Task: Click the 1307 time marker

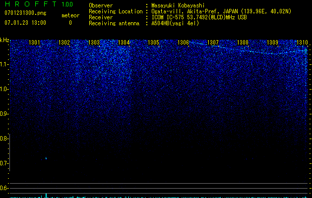Action: pos(213,43)
